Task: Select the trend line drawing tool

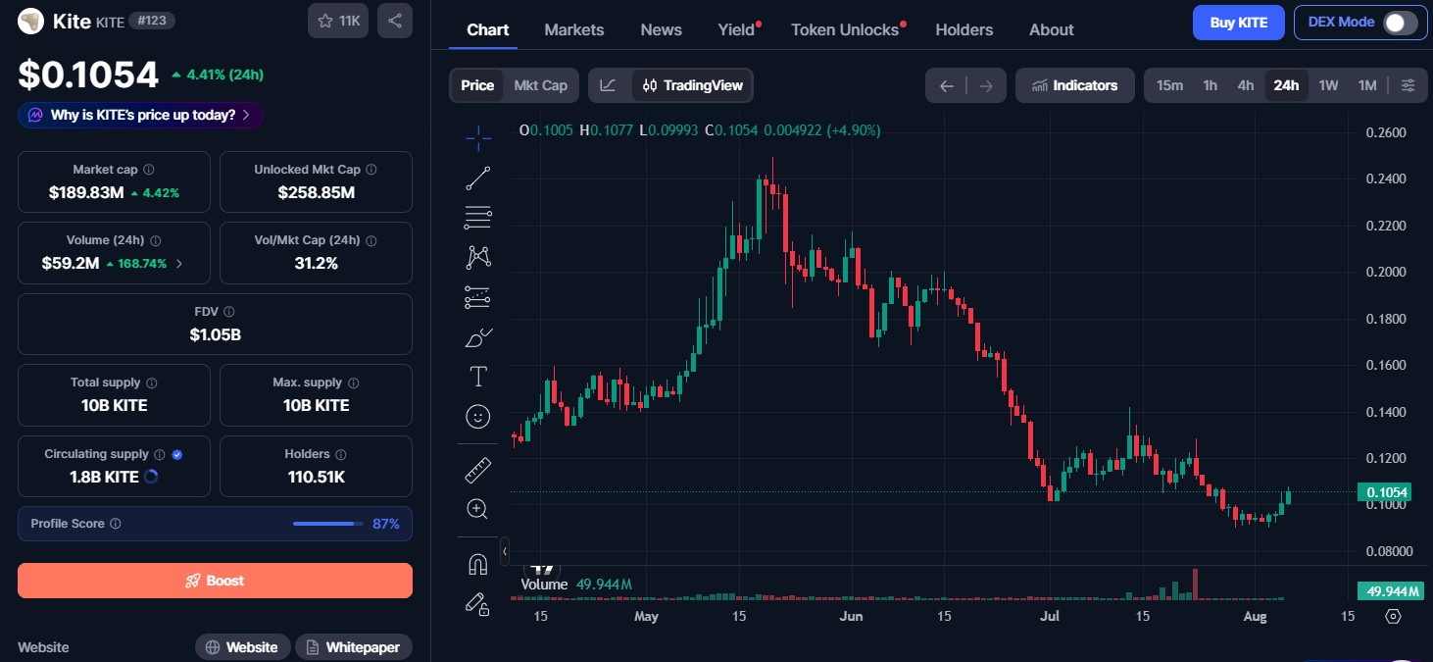Action: (478, 178)
